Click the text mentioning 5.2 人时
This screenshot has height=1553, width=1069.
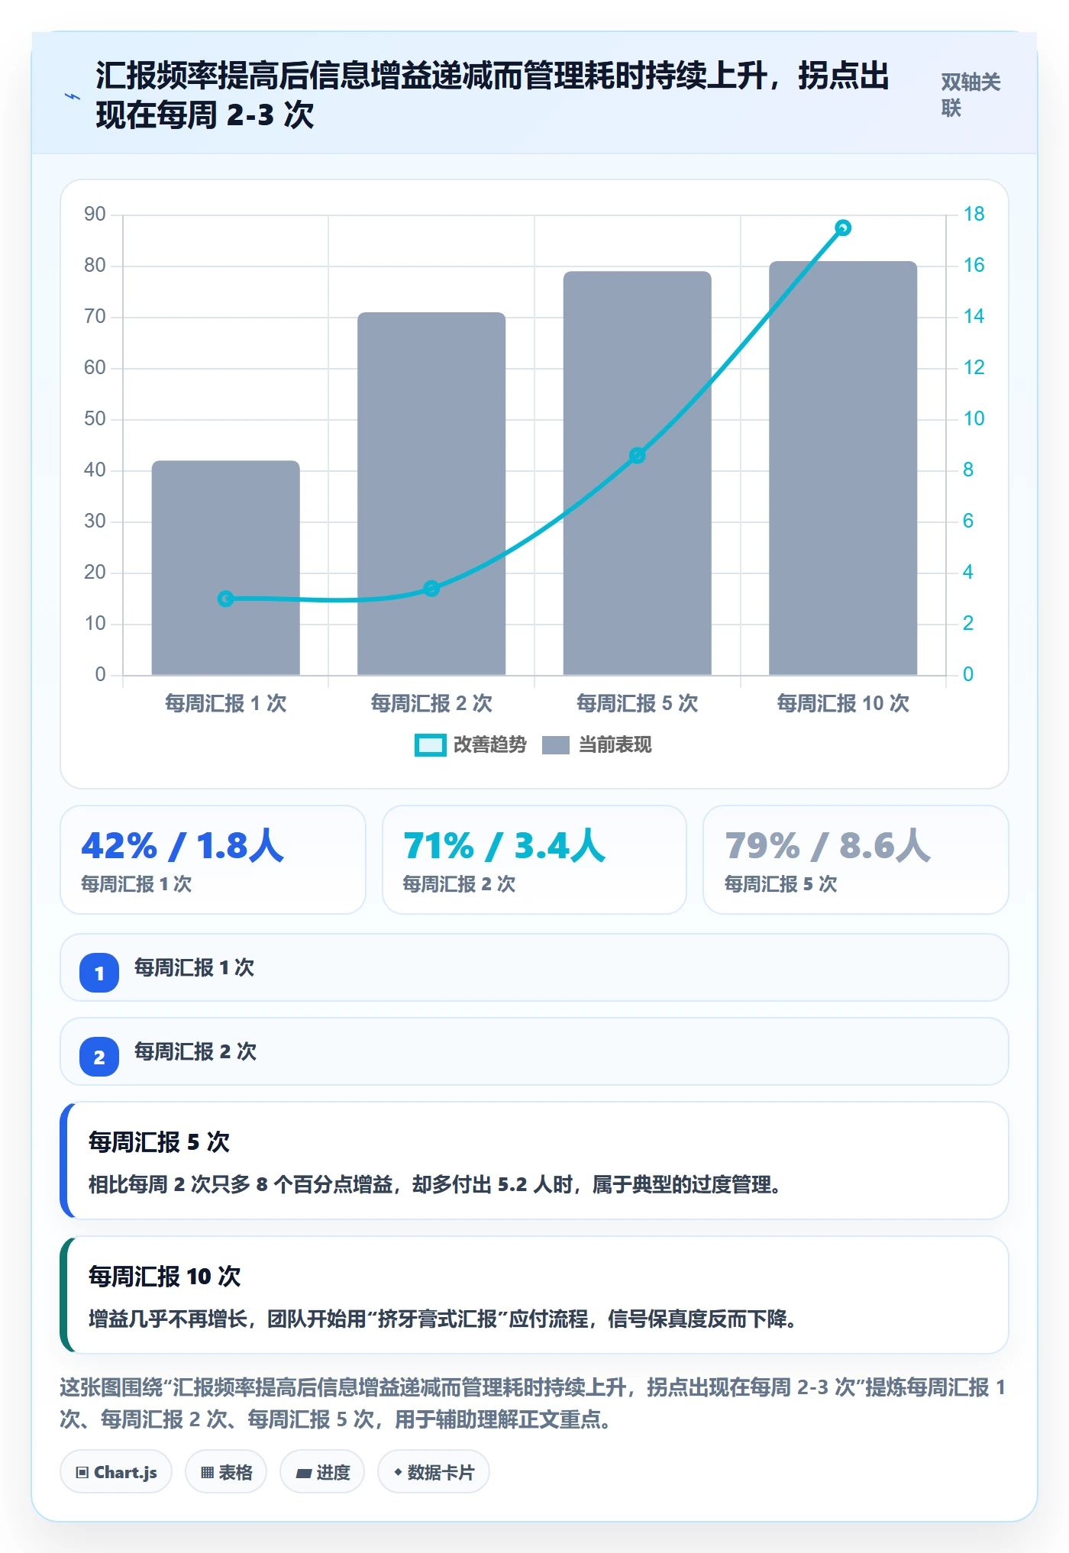[x=435, y=1185]
